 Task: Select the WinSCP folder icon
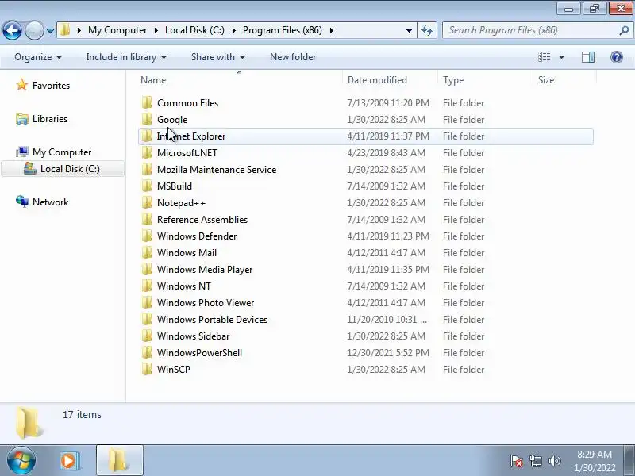pos(147,369)
